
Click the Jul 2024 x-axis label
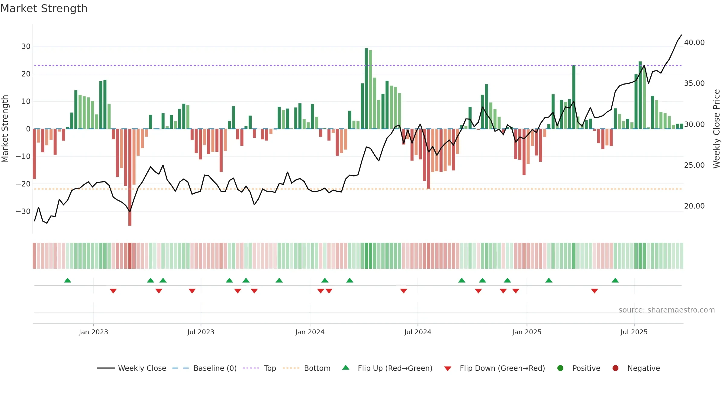(418, 332)
